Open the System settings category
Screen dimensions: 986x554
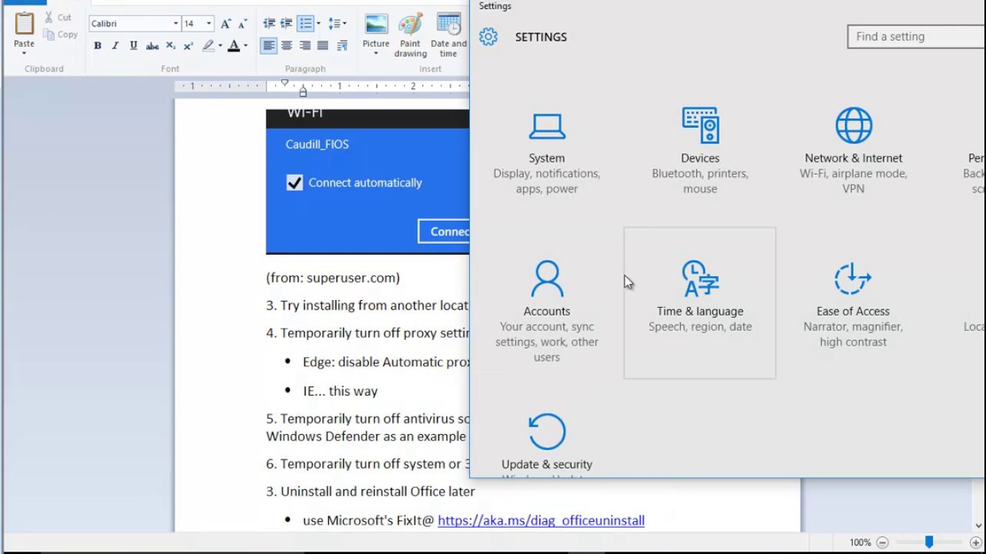click(x=547, y=152)
